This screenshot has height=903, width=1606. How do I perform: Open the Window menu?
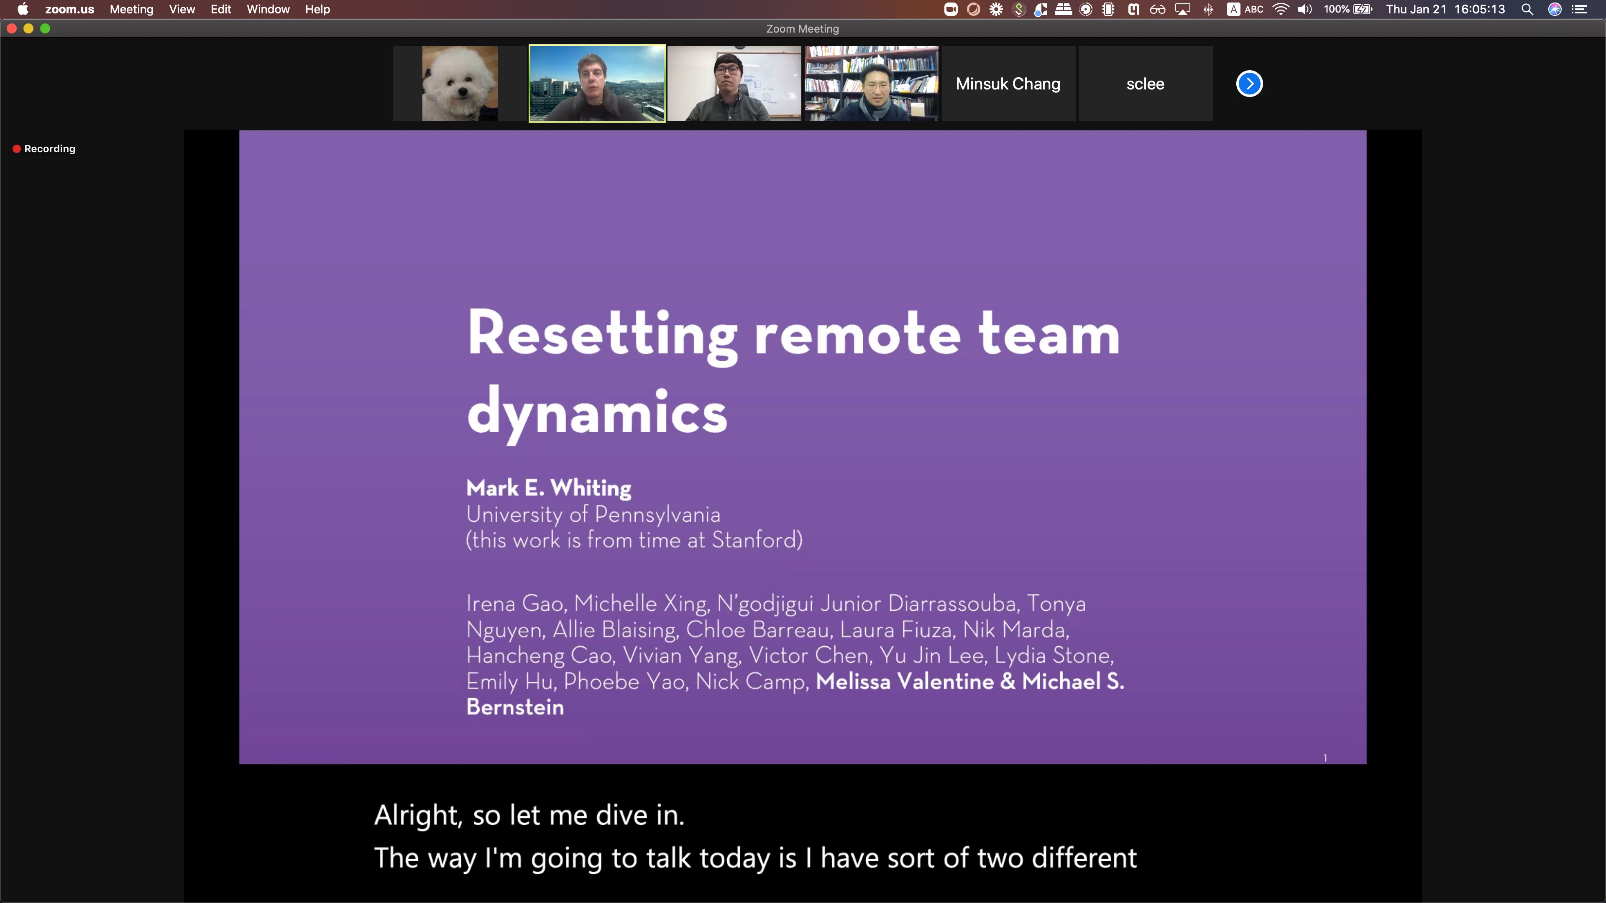268,9
